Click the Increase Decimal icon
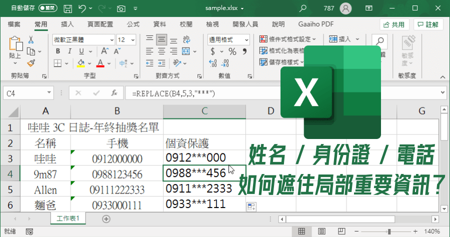 (213, 63)
